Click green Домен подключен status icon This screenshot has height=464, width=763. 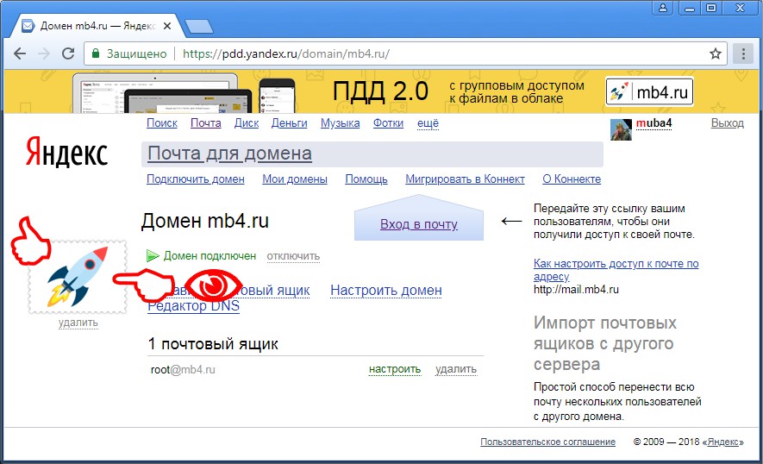click(x=153, y=255)
